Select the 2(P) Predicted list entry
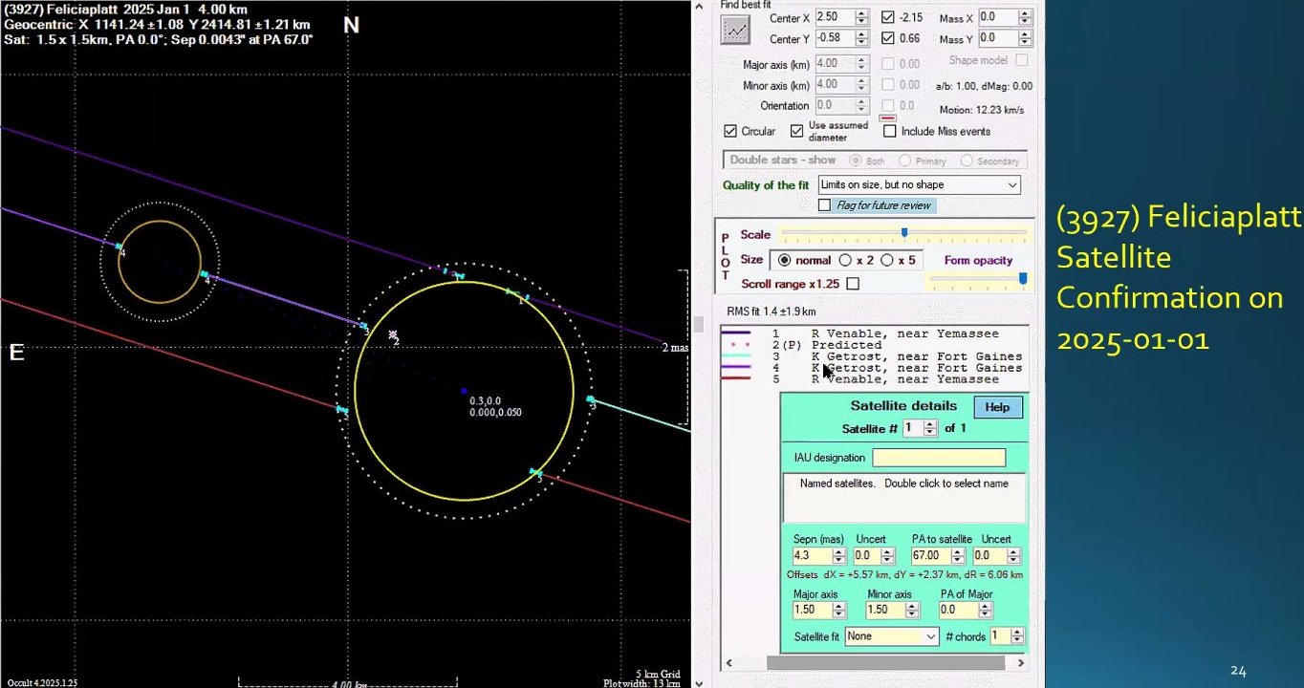The height and width of the screenshot is (688, 1304). coord(846,345)
